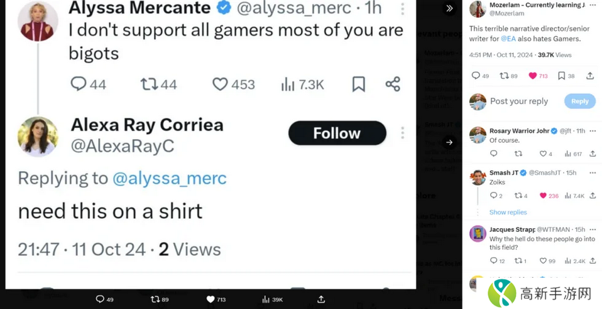The height and width of the screenshot is (309, 602).
Task: Click the Post your reply field
Action: click(x=519, y=101)
